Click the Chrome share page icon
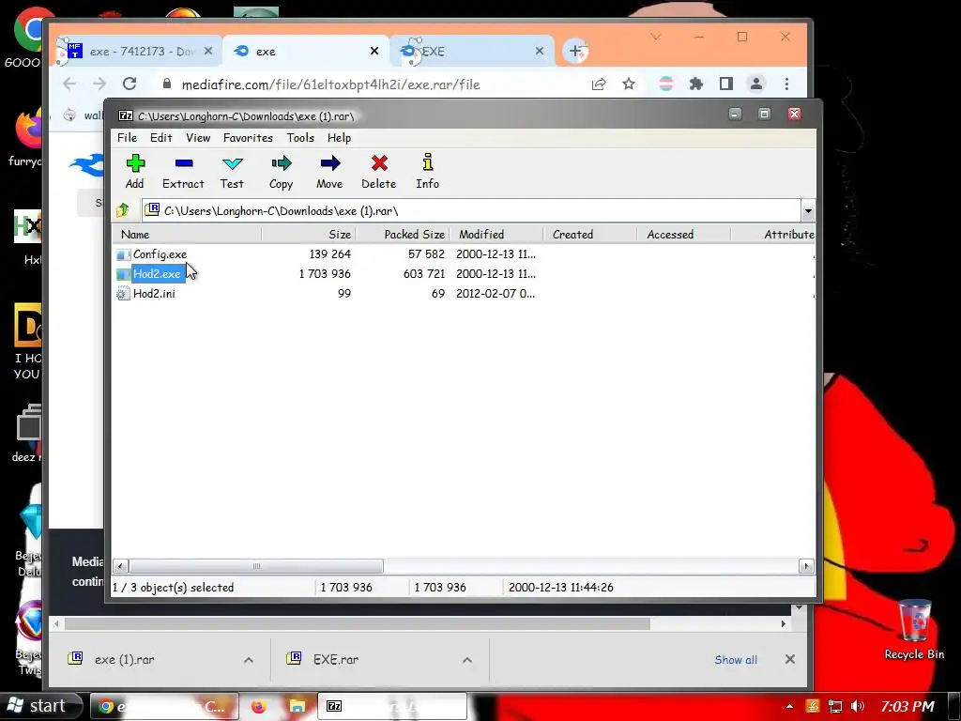The image size is (961, 721). click(599, 84)
